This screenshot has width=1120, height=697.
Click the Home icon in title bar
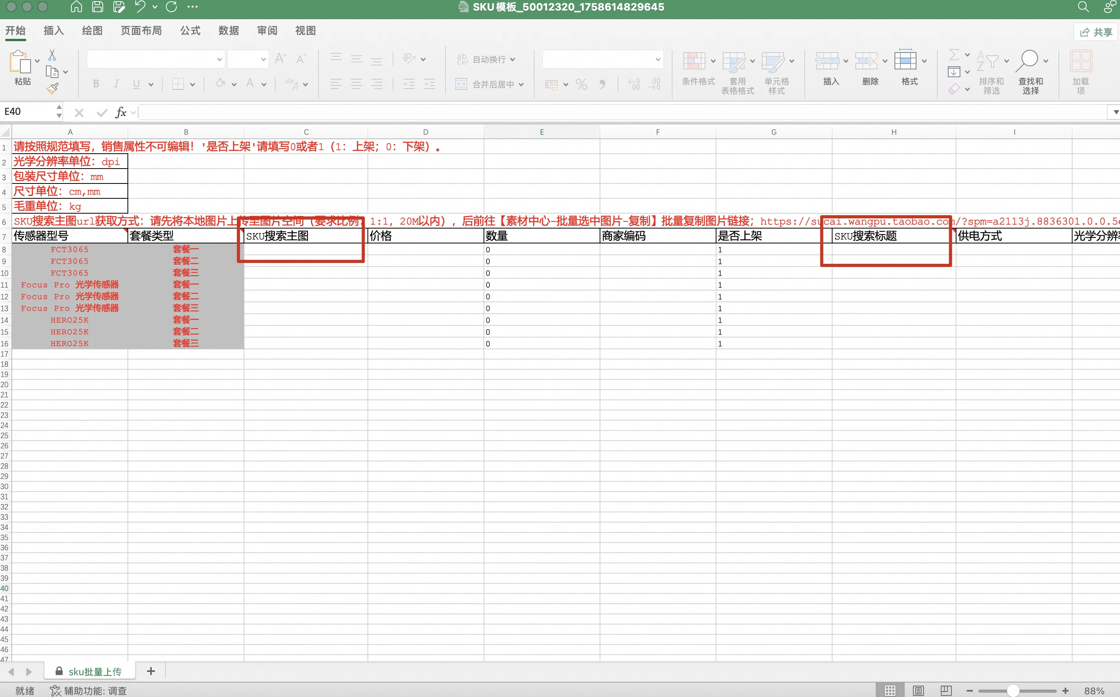[76, 6]
